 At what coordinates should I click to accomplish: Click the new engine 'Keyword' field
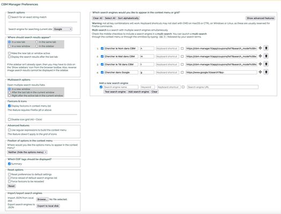147,87
